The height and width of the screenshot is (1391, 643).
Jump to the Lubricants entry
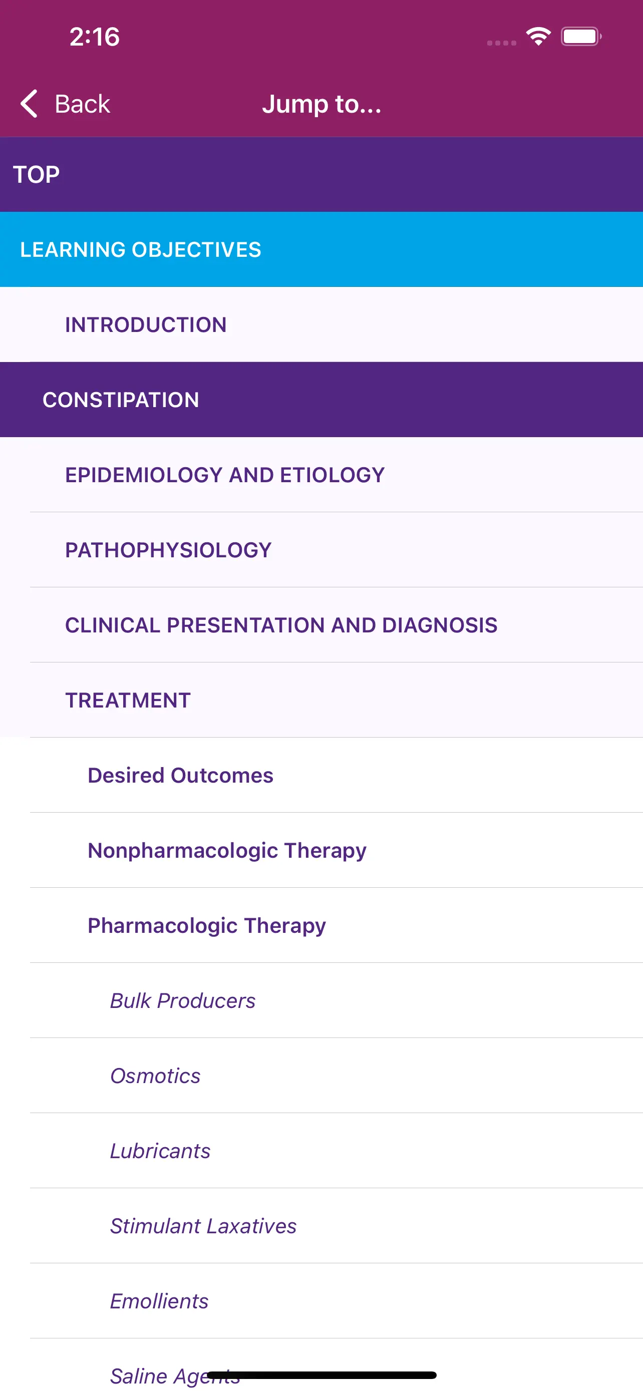[x=160, y=1150]
